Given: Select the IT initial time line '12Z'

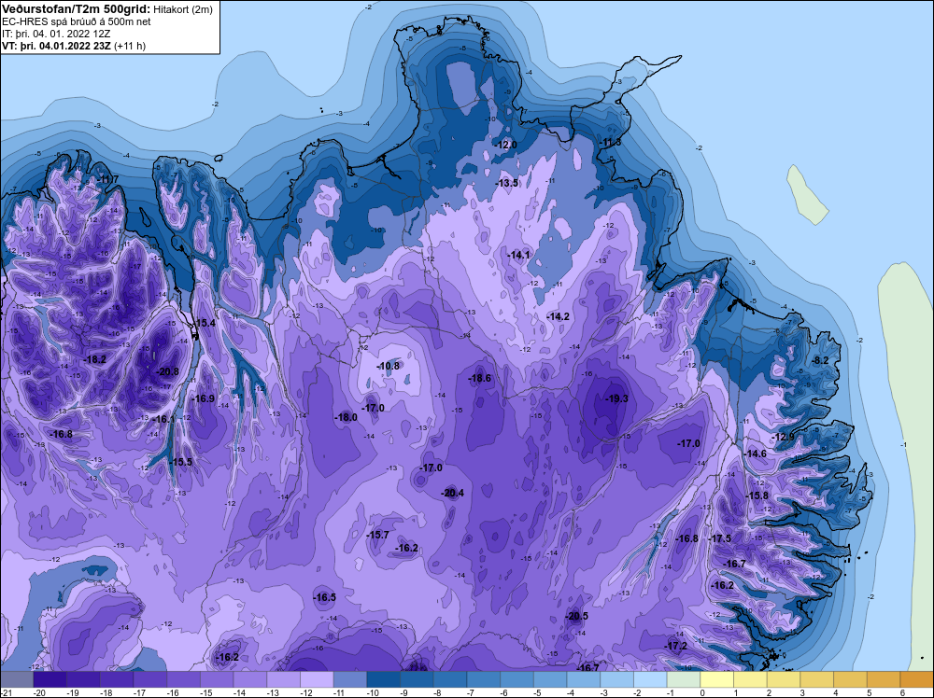Looking at the screenshot, I should 56,34.
